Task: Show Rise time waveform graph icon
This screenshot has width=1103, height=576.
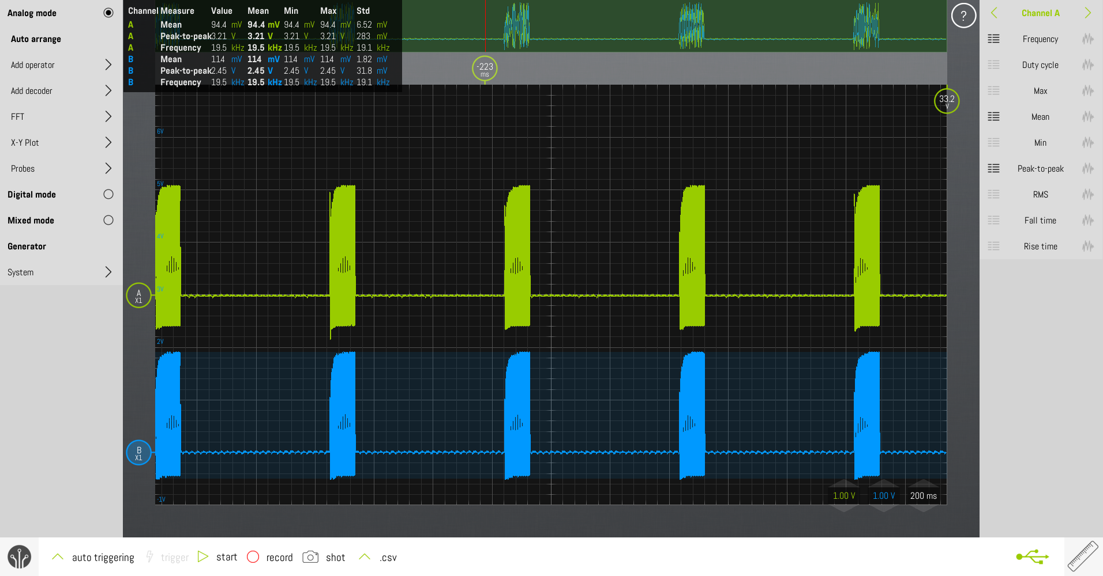Action: click(x=1088, y=246)
